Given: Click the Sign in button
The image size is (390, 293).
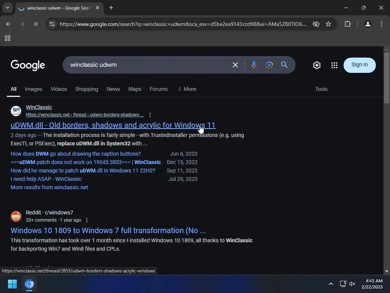Looking at the screenshot, I should (x=360, y=65).
